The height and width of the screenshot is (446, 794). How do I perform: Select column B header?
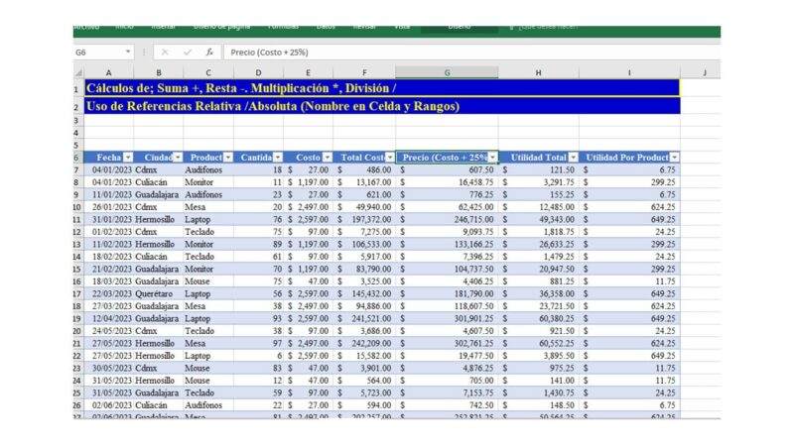[159, 72]
